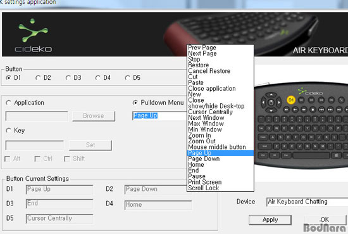
Task: Click the D3 current setting field End
Action: point(59,204)
